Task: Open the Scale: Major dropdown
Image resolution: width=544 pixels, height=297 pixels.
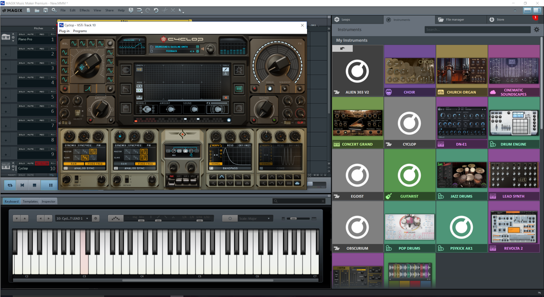Action: point(255,218)
